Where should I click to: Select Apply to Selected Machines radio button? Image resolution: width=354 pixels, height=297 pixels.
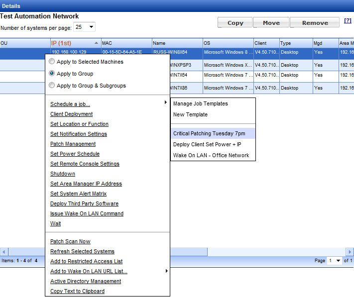coord(52,62)
